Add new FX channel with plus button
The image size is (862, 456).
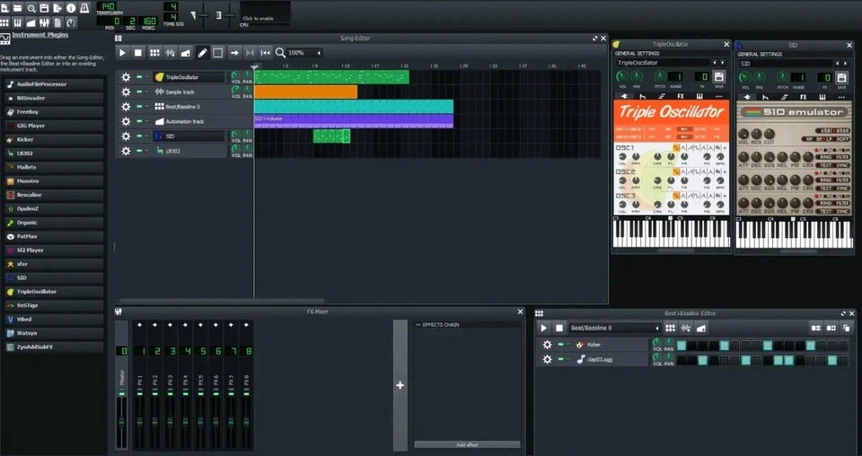(x=400, y=385)
